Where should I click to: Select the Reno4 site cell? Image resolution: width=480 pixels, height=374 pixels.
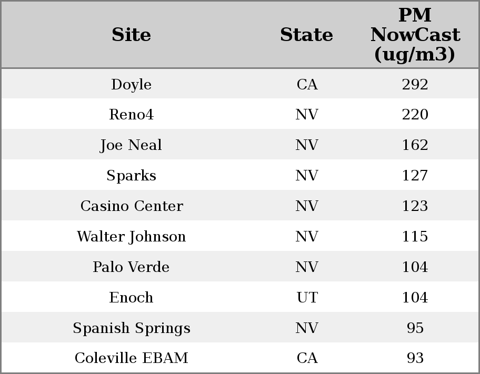click(131, 115)
